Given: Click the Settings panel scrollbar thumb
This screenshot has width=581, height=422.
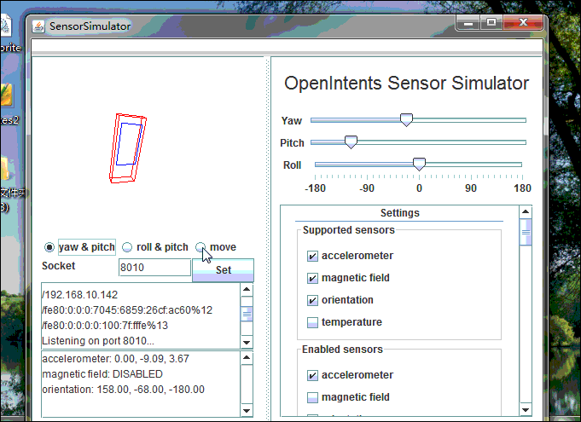Looking at the screenshot, I should click(526, 232).
